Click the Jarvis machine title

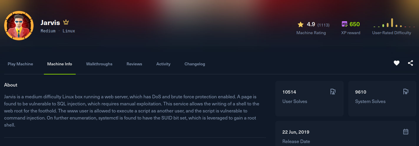(50, 23)
